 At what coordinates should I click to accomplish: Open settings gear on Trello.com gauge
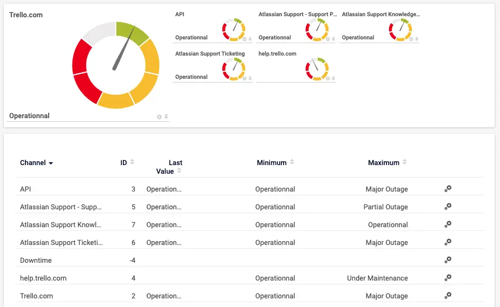click(159, 117)
